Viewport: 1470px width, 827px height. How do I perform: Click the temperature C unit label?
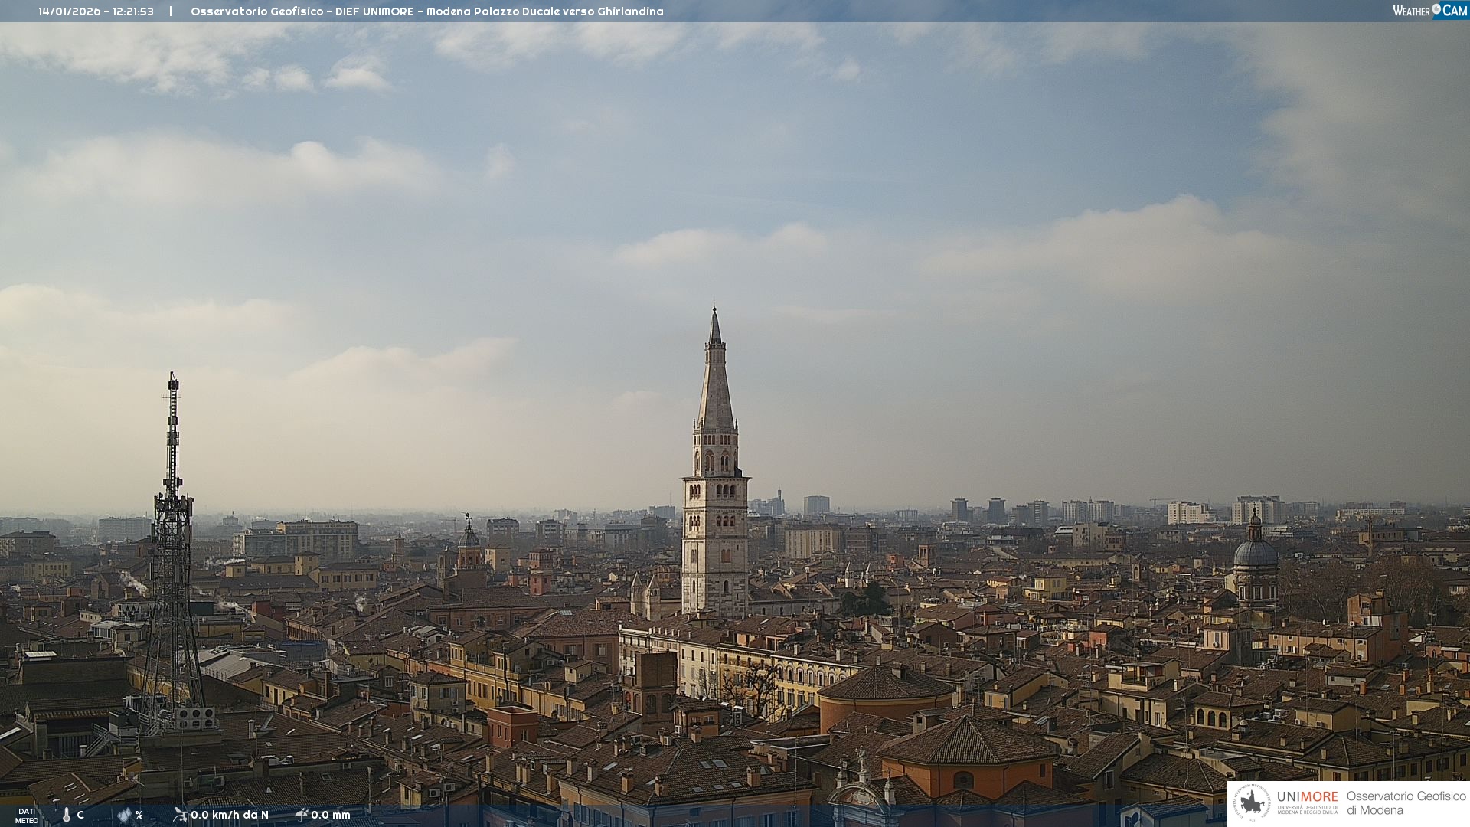point(80,816)
